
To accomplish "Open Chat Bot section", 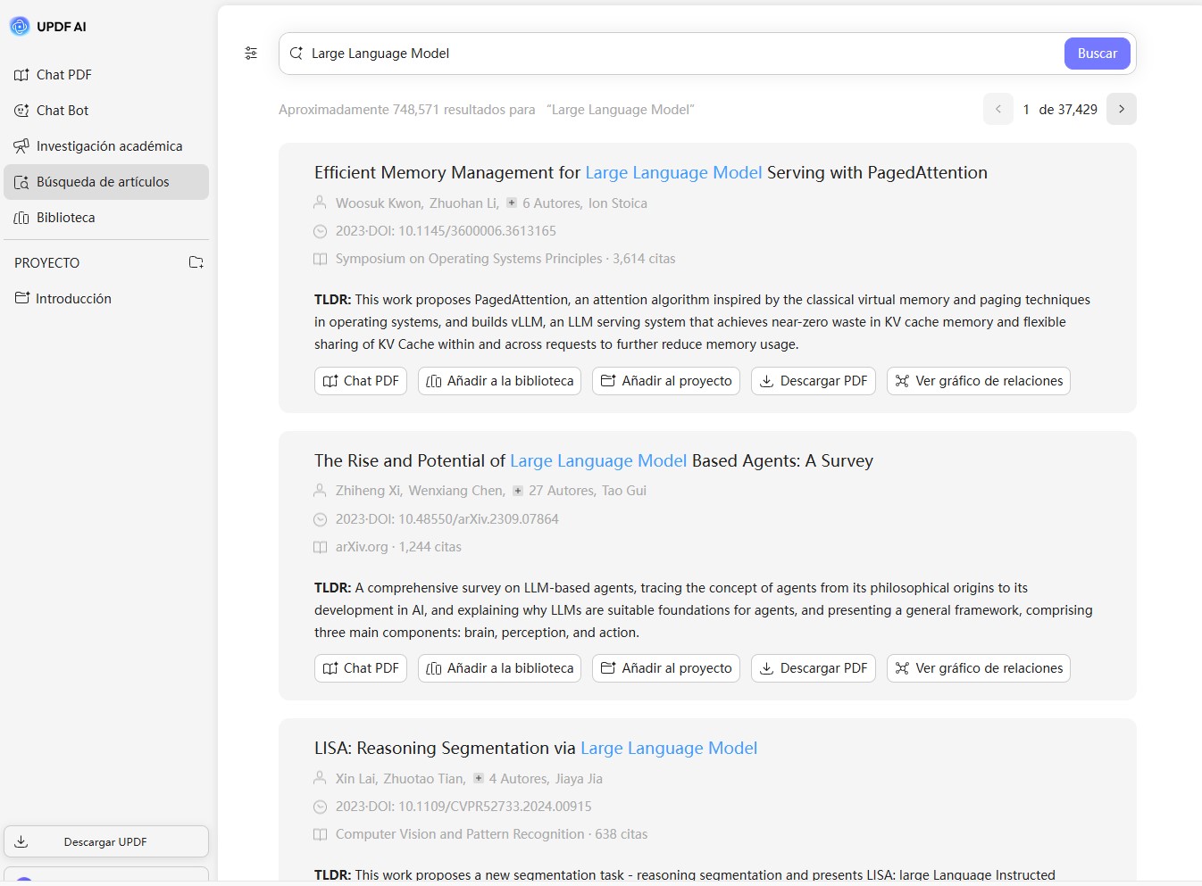I will click(x=62, y=111).
